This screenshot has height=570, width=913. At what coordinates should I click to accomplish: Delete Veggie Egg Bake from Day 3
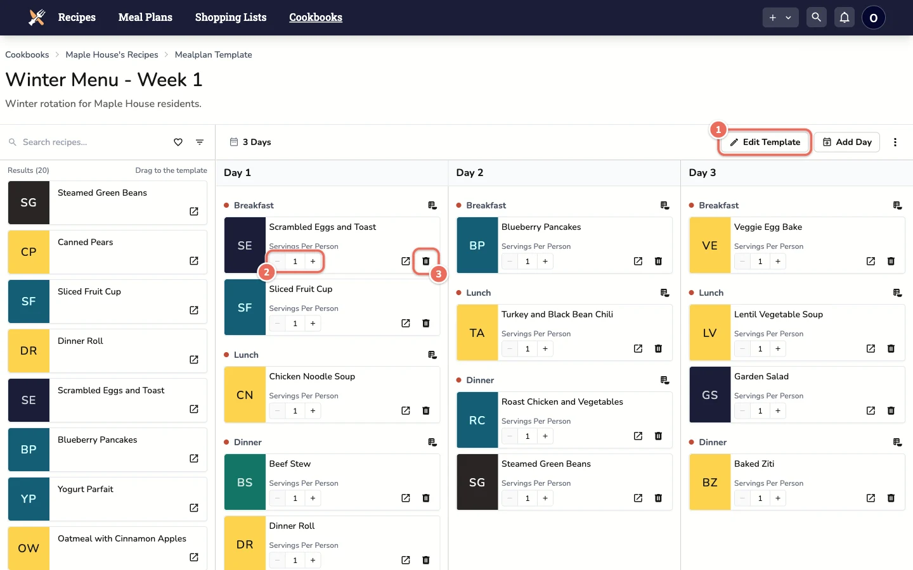click(x=891, y=262)
